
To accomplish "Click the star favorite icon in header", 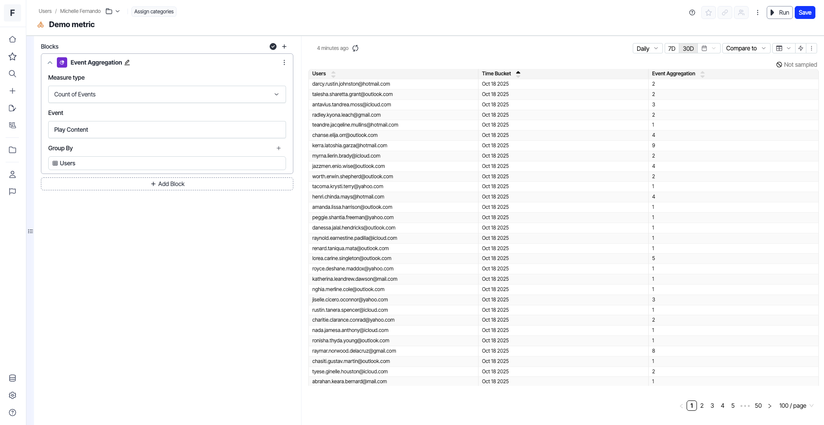I will pyautogui.click(x=708, y=12).
